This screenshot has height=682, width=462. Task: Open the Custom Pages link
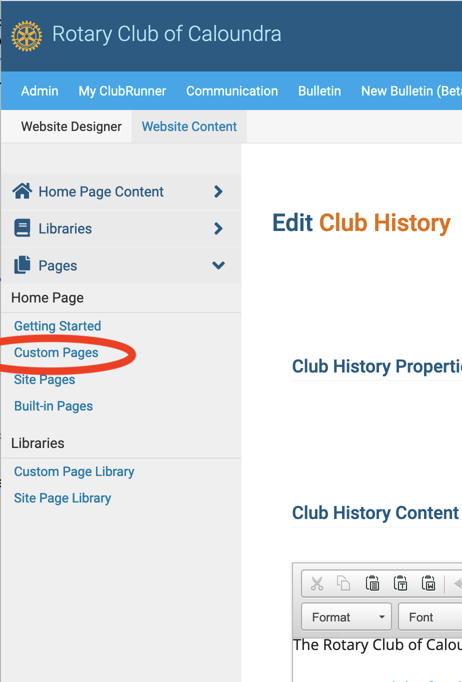[56, 353]
